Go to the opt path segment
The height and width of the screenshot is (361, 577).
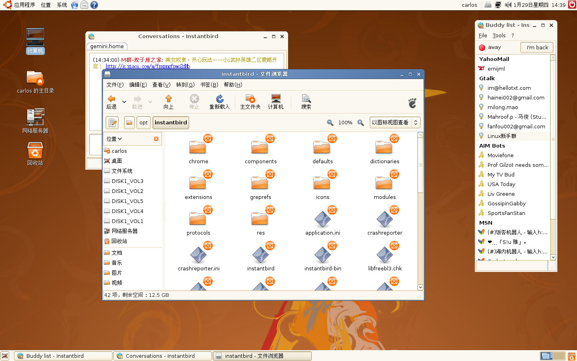click(143, 123)
